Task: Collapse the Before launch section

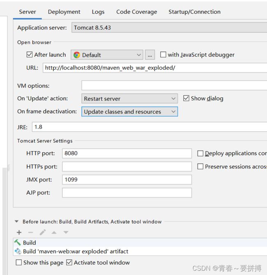Action: [16, 221]
